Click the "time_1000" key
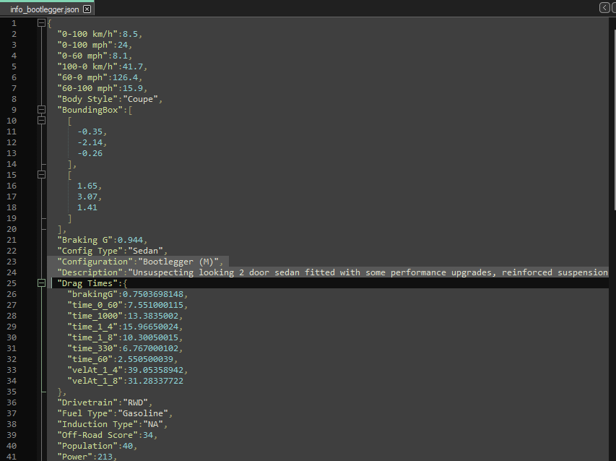 click(x=95, y=316)
